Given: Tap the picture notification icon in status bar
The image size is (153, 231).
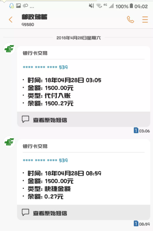Looking at the screenshot, I should click(18, 6).
